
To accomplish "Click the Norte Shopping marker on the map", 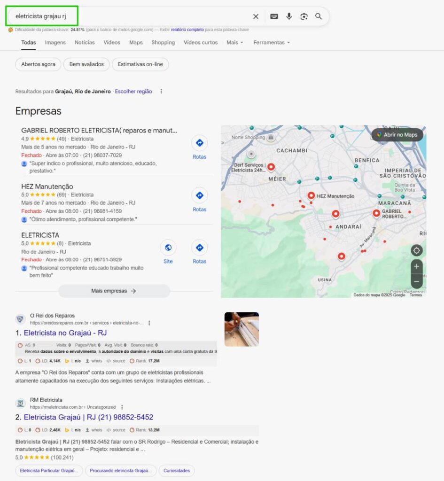I will point(271,138).
